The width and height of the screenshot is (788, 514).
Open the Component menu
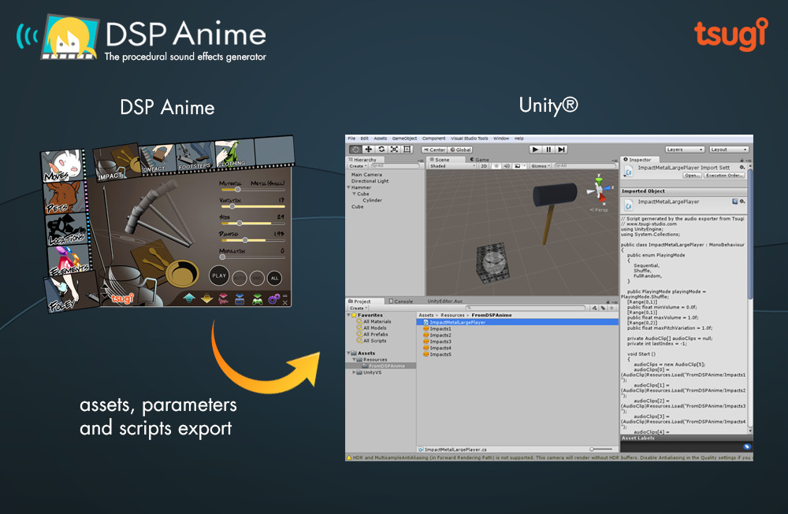click(433, 139)
